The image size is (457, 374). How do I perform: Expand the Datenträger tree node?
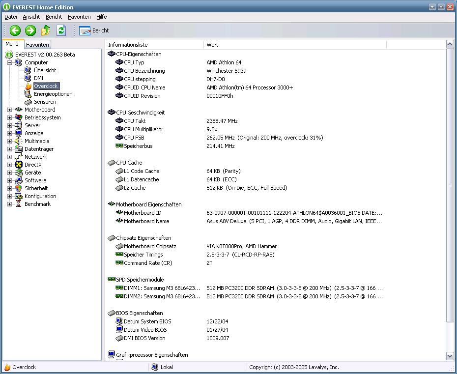pos(10,149)
